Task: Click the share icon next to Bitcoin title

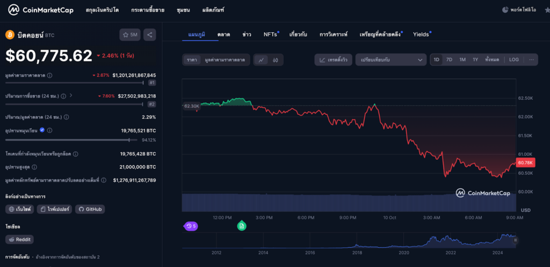Action: (149, 35)
